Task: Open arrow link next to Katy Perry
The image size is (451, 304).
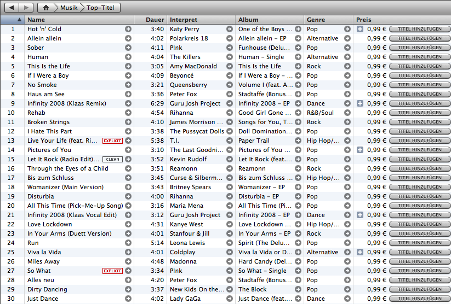Action: [230, 29]
